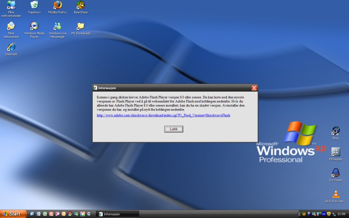This screenshot has width=349, height=218.
Task: Activate Informasjon taskbar button
Action: tap(117, 214)
